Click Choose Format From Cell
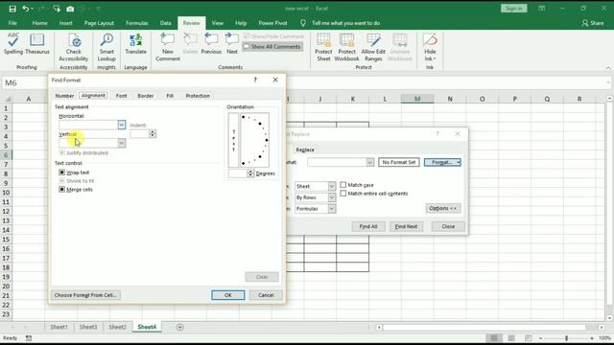 85,295
